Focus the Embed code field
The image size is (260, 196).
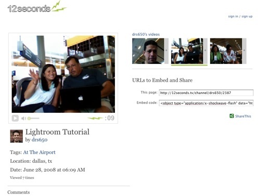pyautogui.click(x=206, y=103)
